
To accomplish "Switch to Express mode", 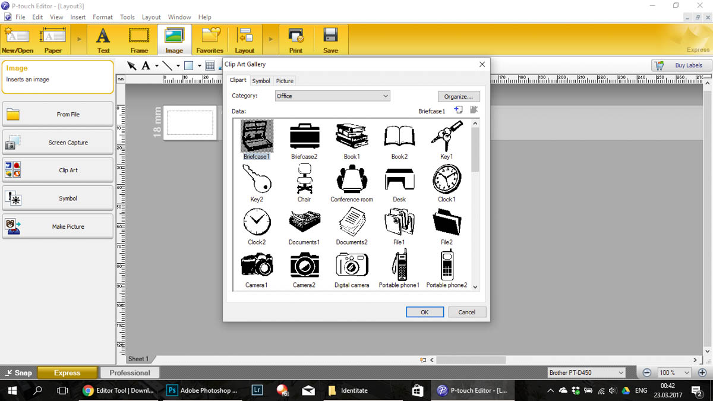I will click(x=67, y=373).
